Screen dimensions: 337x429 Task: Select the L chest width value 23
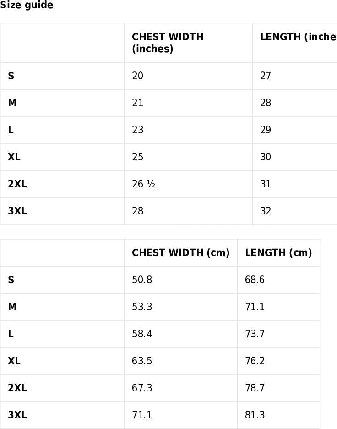[x=138, y=130]
